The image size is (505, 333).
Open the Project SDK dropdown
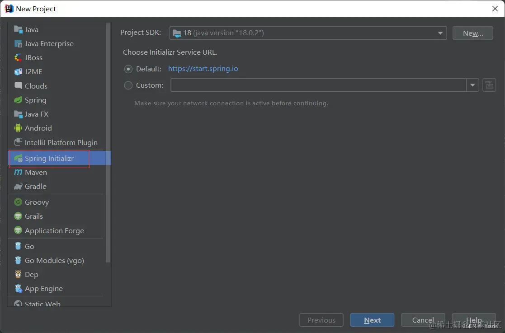(308, 33)
